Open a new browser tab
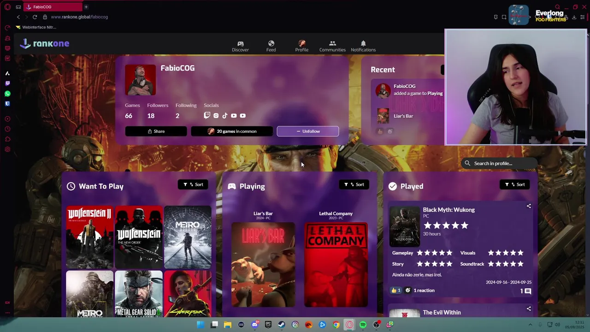Viewport: 590px width, 332px height. pos(86,7)
